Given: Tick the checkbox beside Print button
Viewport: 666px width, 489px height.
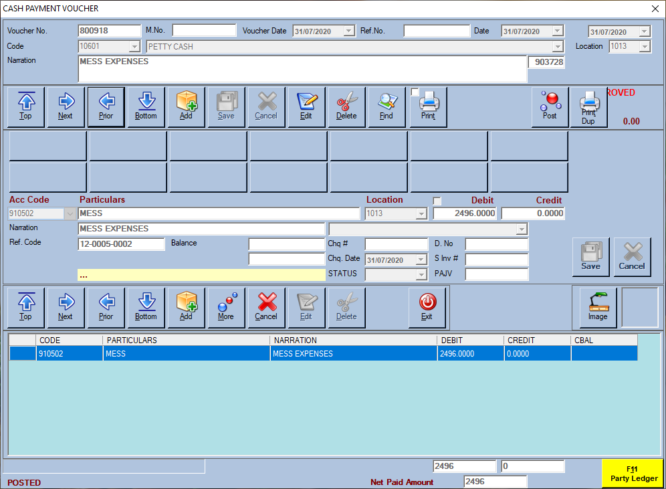Looking at the screenshot, I should pos(415,92).
